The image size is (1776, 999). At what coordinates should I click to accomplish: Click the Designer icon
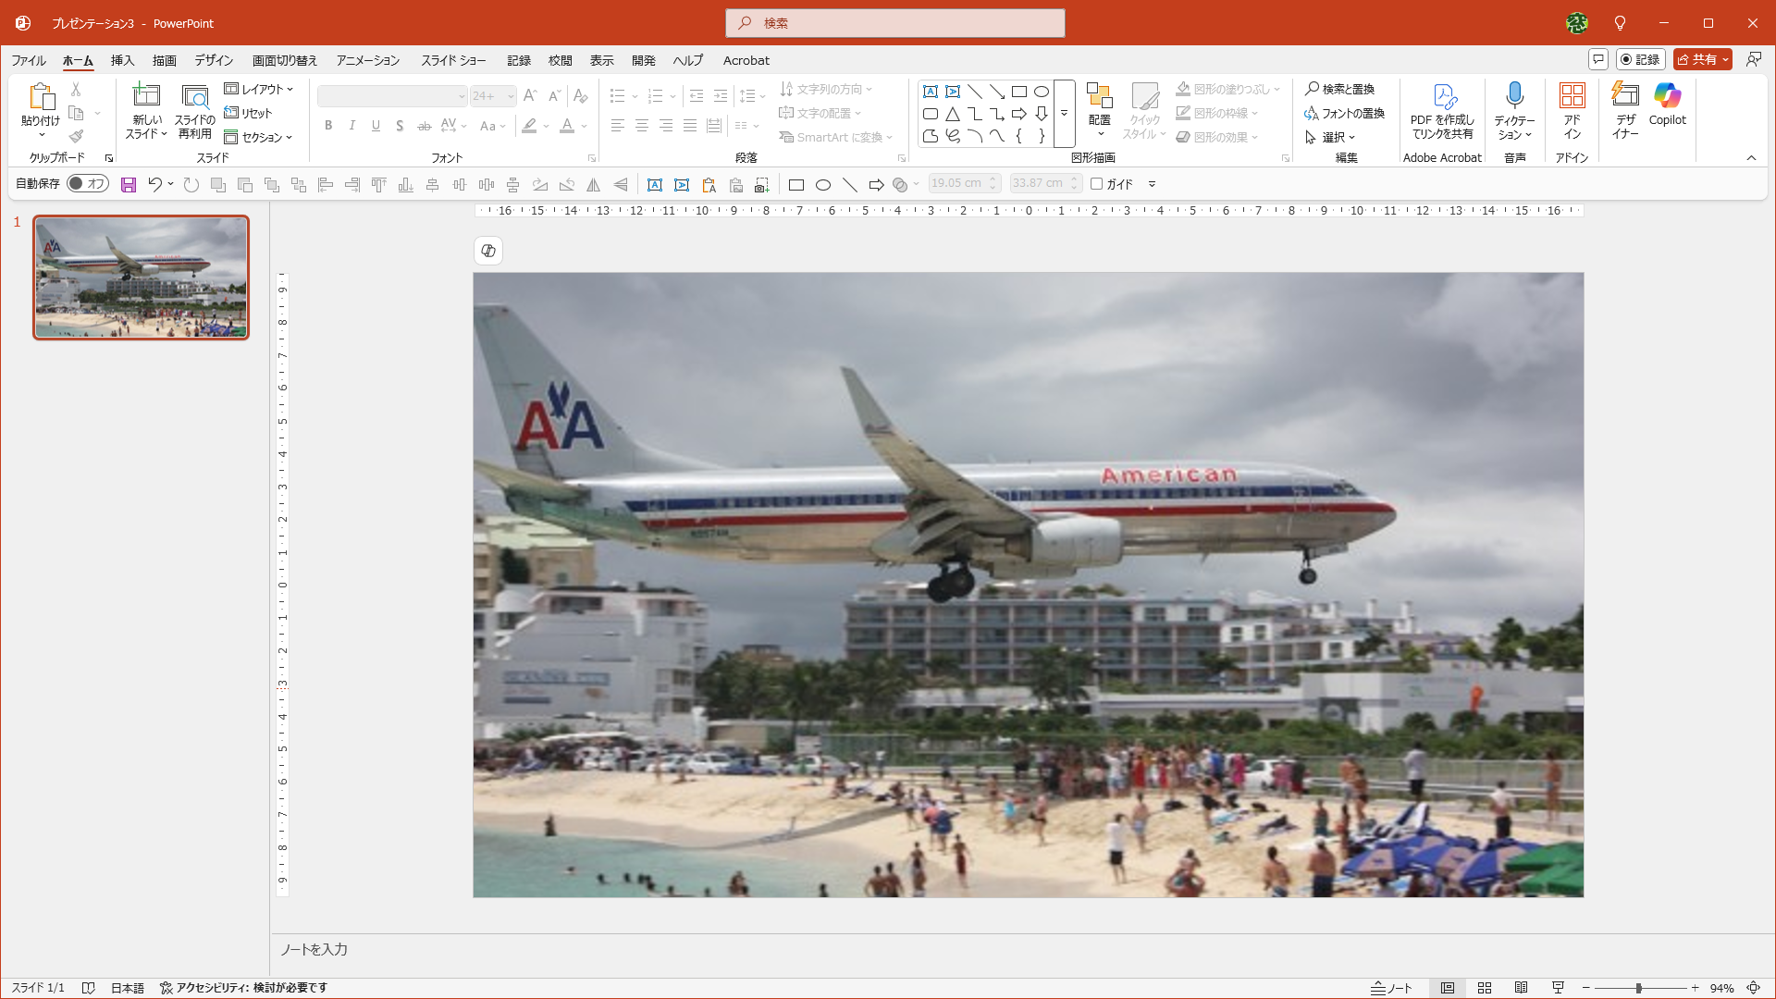[x=1625, y=96]
